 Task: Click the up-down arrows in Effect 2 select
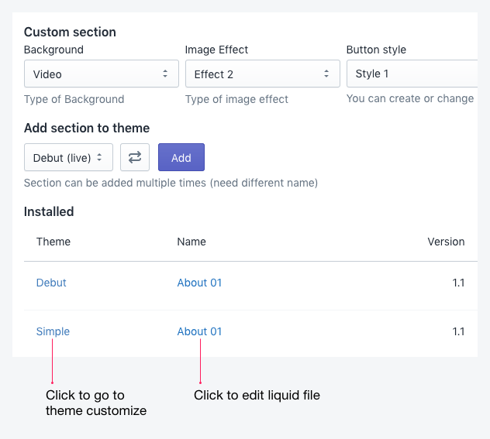tap(326, 74)
